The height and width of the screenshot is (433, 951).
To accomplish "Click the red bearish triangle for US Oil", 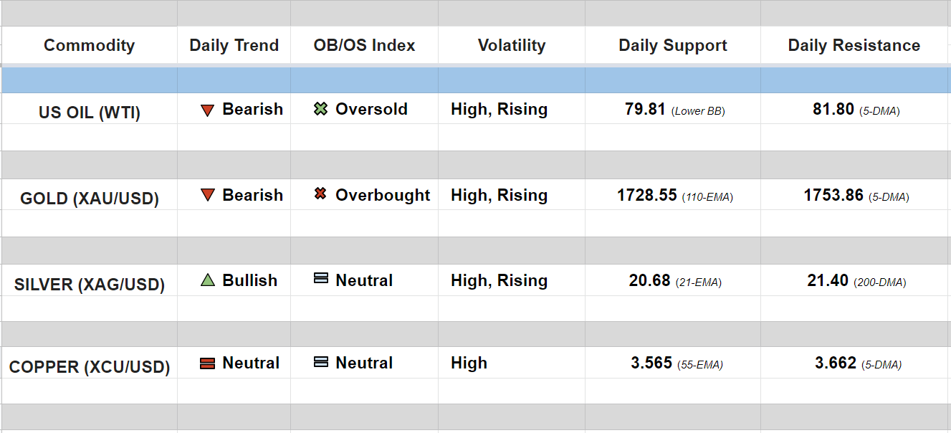I will (x=208, y=110).
